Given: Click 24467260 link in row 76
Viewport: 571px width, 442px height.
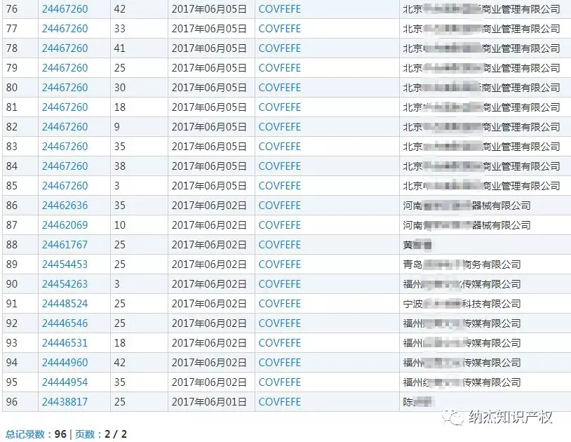Looking at the screenshot, I should [x=65, y=9].
